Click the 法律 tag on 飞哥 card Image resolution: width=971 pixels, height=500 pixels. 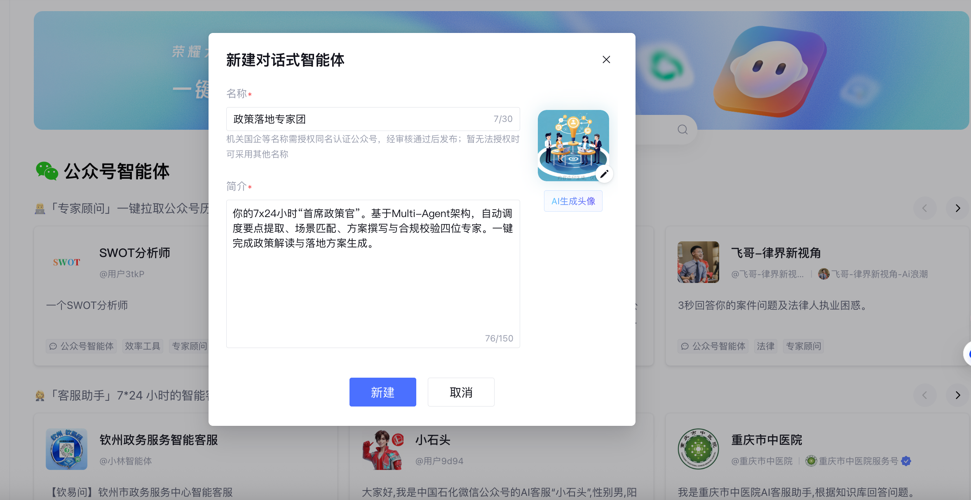[765, 346]
